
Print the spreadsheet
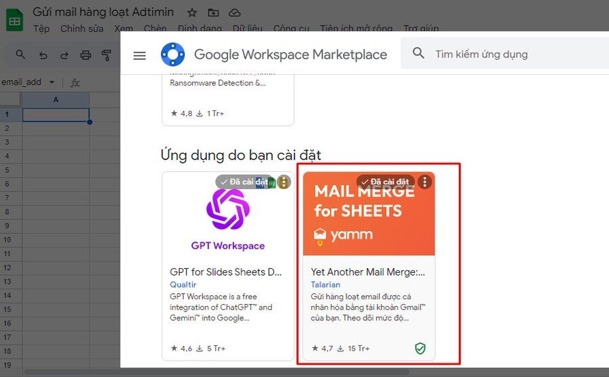85,55
